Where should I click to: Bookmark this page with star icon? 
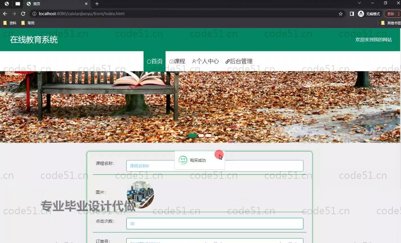[340, 14]
